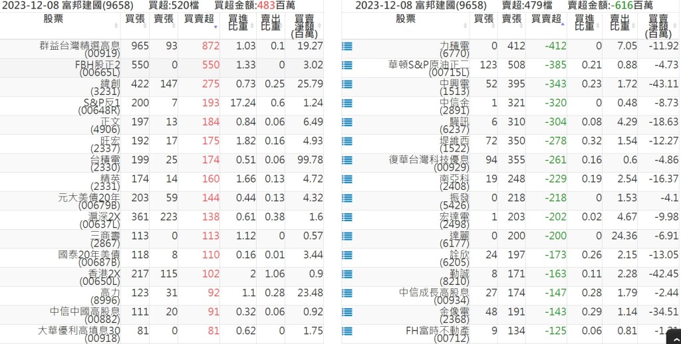The height and width of the screenshot is (344, 681).
Task: Click the list icon beside 金像電 (2368)
Action: click(x=346, y=313)
